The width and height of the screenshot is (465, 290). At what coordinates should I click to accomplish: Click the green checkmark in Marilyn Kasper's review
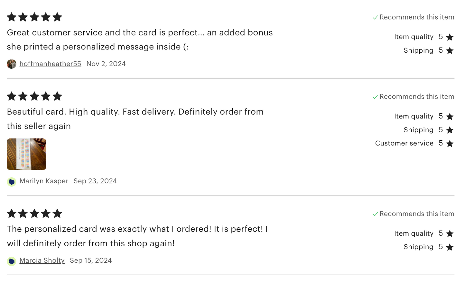375,97
